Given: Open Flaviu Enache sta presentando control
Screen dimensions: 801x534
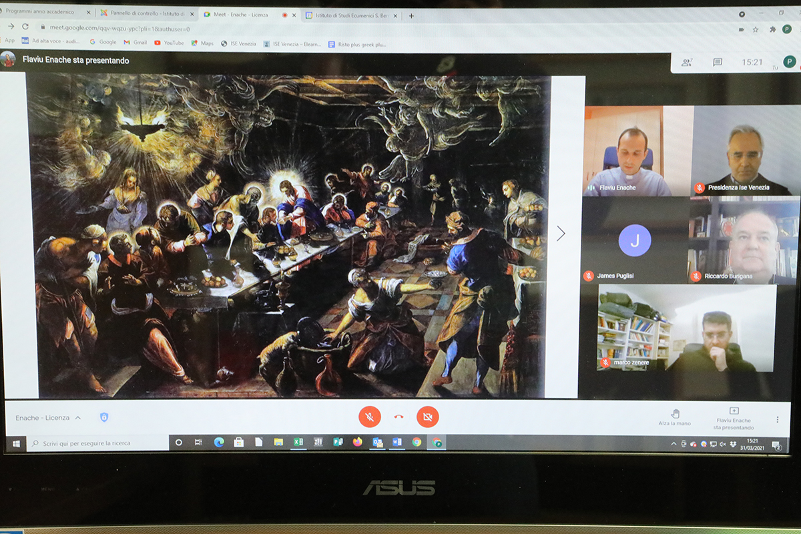Looking at the screenshot, I should click(734, 419).
